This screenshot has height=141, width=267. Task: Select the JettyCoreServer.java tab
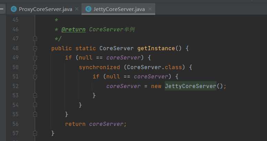(119, 9)
